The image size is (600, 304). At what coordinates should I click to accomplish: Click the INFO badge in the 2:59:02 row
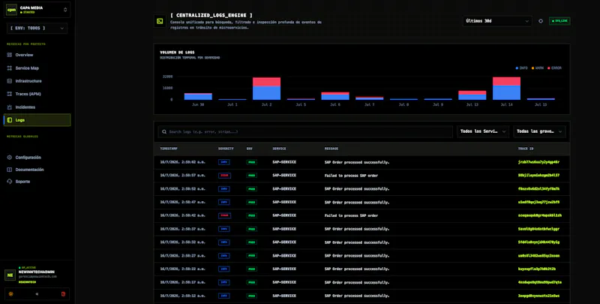223,162
